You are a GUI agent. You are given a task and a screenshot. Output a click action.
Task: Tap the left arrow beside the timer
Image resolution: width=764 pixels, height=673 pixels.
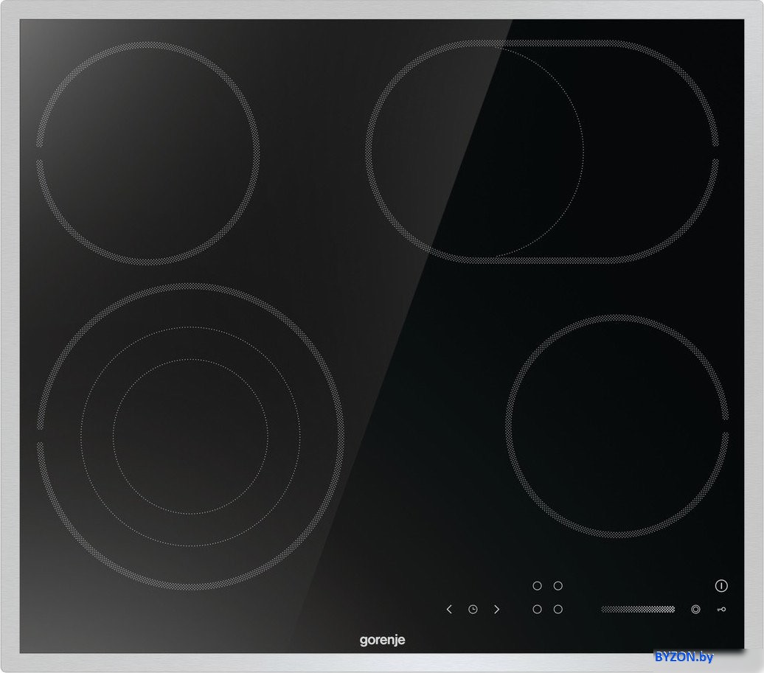click(449, 609)
